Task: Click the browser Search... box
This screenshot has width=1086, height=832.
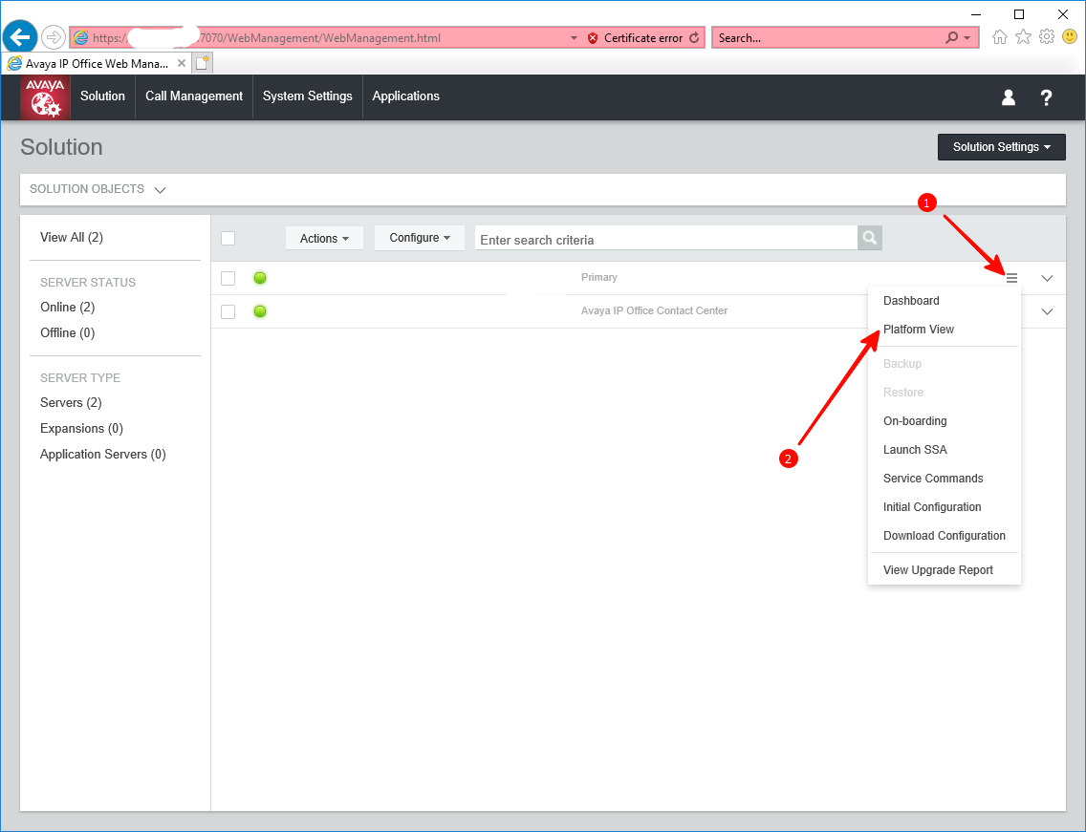Action: point(828,38)
